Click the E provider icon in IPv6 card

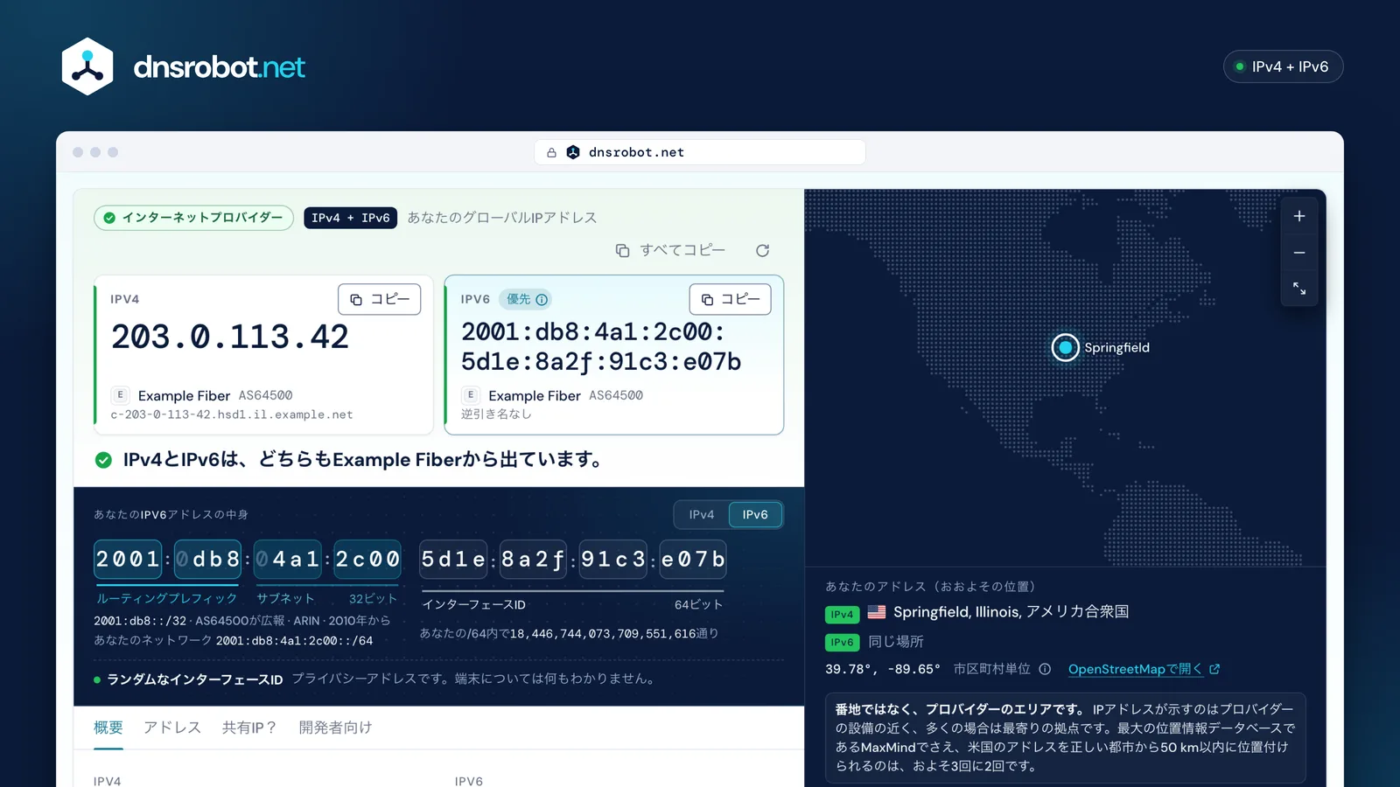click(x=471, y=395)
